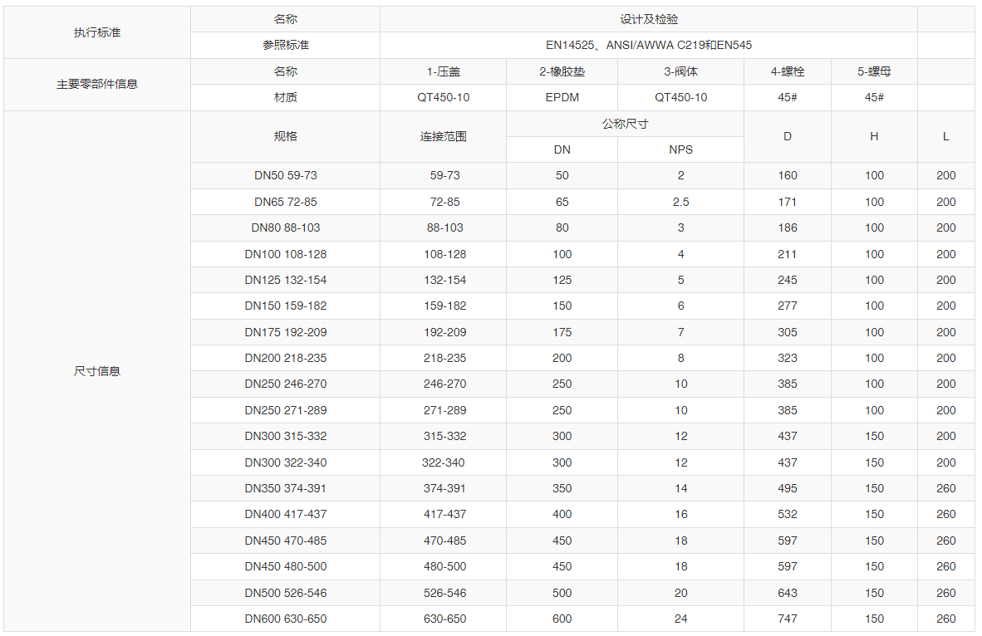Select the DN column header

pos(562,149)
